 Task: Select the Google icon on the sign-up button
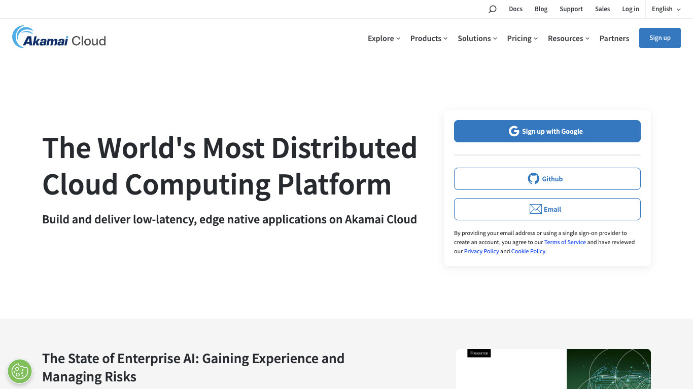click(513, 131)
